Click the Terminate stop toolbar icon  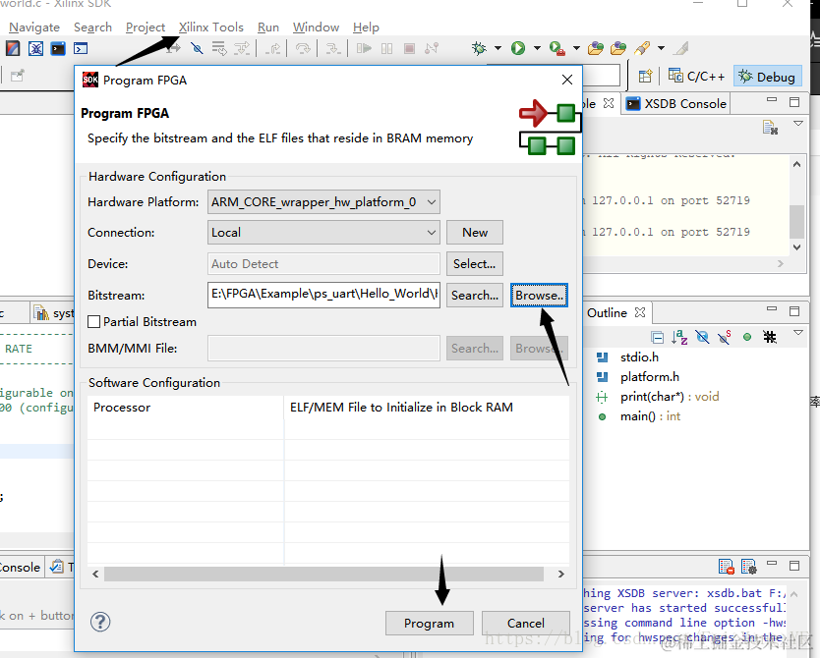coord(409,48)
